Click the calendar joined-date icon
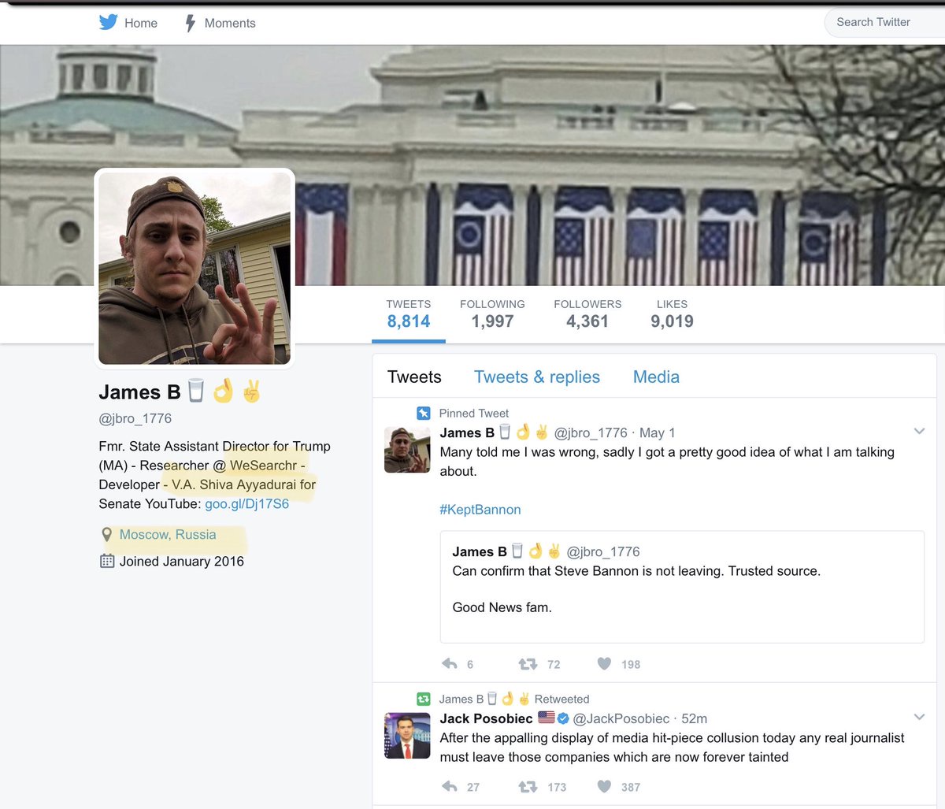This screenshot has width=945, height=809. pyautogui.click(x=107, y=561)
